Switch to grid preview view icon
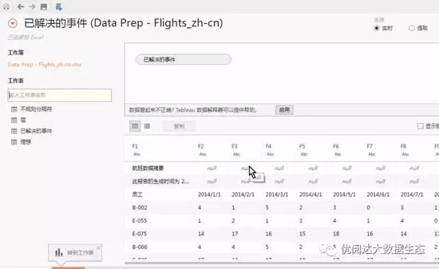 click(135, 126)
